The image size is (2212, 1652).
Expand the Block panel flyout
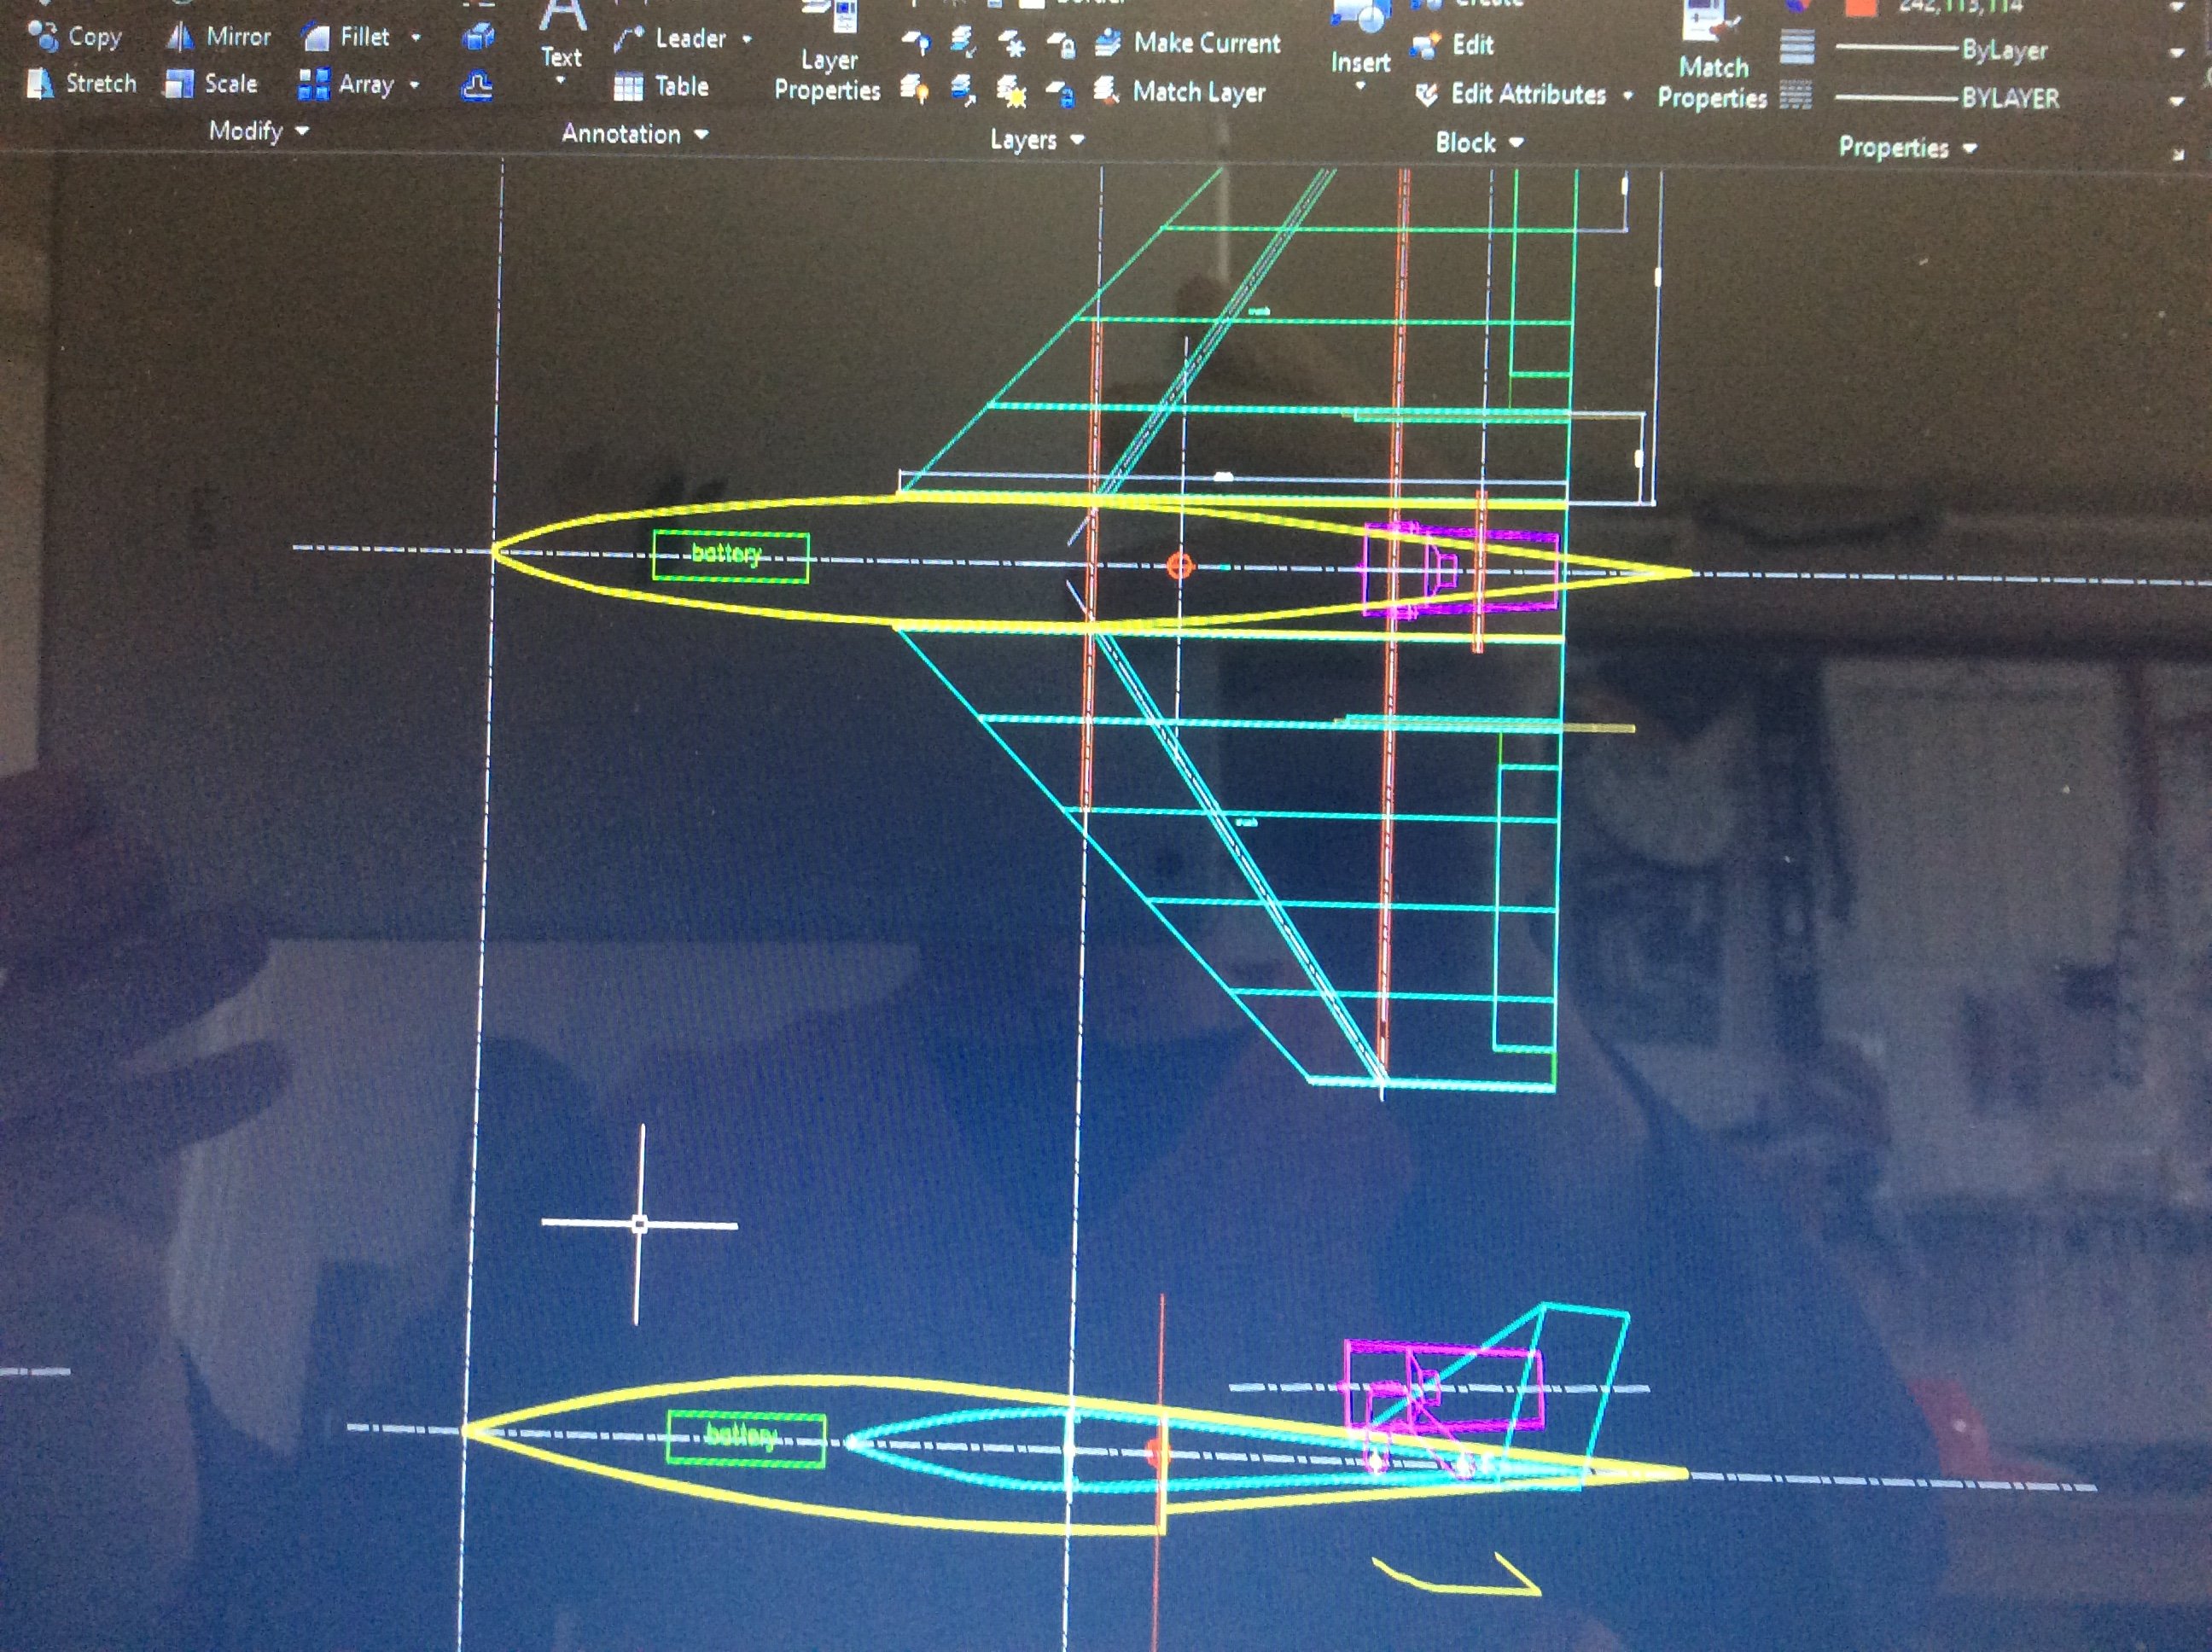(x=1479, y=143)
